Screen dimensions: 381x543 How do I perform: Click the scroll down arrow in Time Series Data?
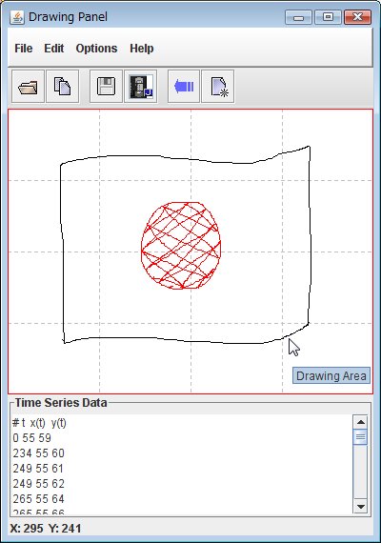point(361,507)
